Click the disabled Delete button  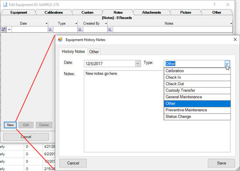tap(44, 125)
